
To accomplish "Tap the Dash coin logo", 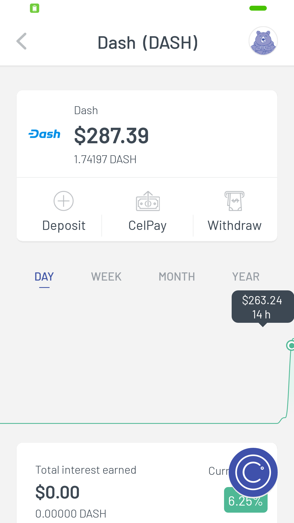I will pos(44,134).
